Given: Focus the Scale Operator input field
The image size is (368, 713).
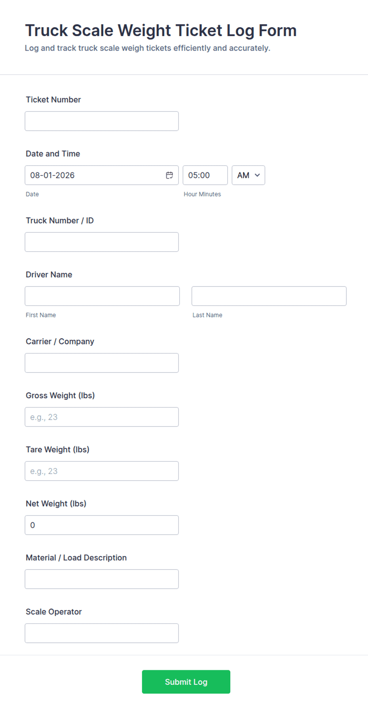Looking at the screenshot, I should (102, 633).
